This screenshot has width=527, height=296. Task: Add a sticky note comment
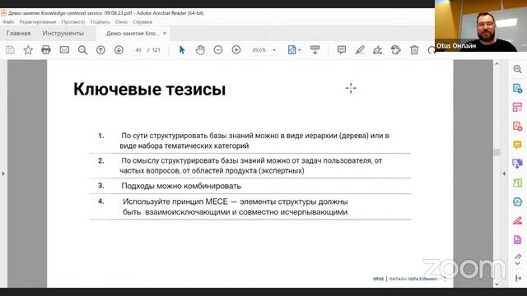click(x=342, y=50)
